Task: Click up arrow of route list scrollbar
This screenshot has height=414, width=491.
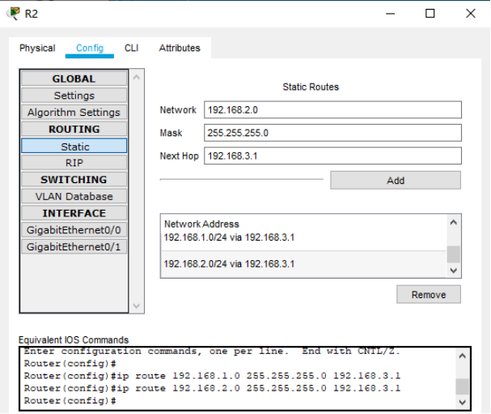Action: pyautogui.click(x=454, y=222)
